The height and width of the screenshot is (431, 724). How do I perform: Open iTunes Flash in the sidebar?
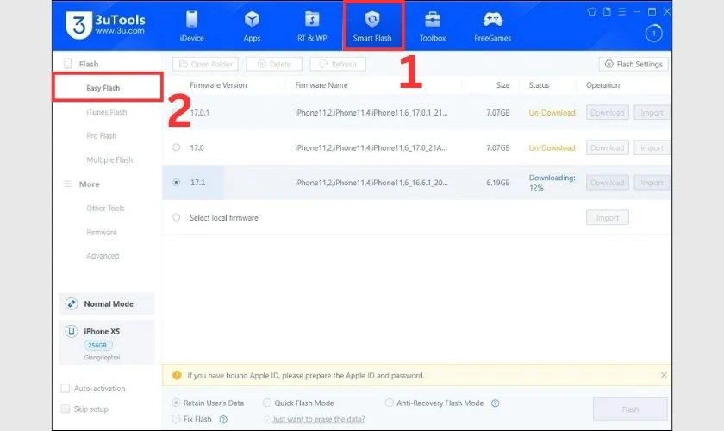pyautogui.click(x=106, y=112)
